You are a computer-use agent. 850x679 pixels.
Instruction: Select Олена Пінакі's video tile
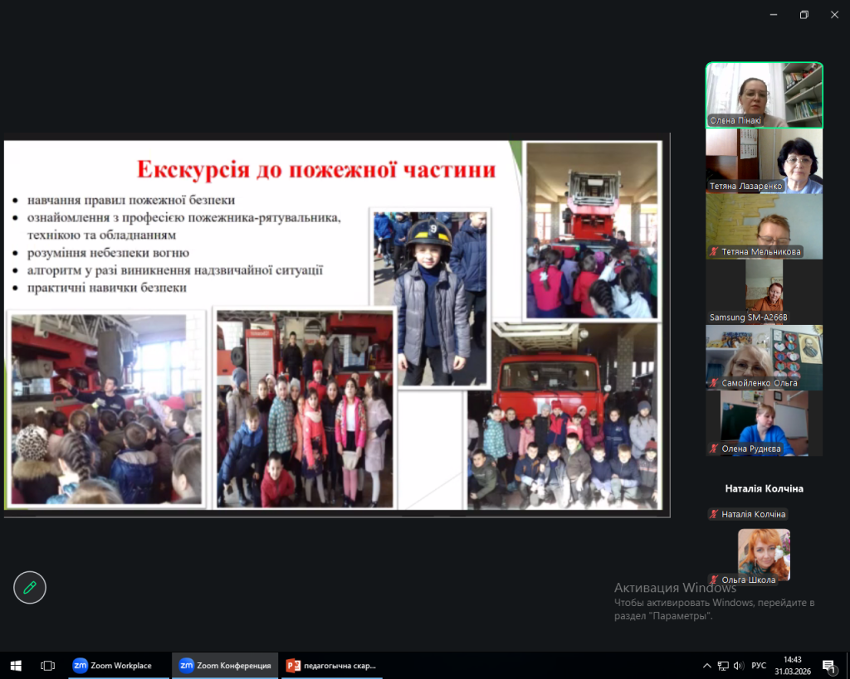[x=764, y=95]
